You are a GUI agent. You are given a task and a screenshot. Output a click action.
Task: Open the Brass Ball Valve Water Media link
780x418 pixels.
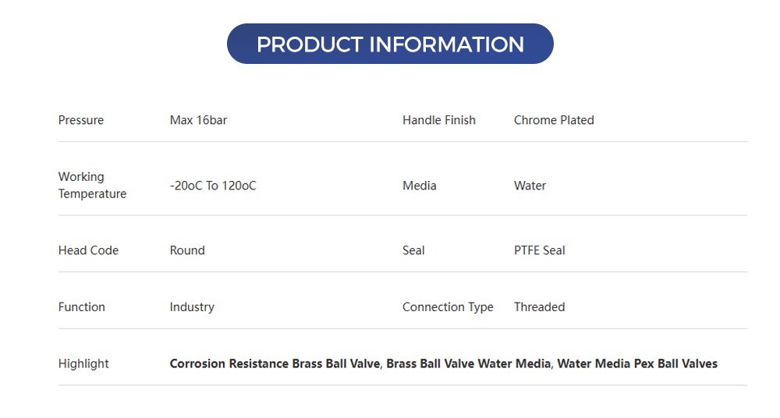click(x=468, y=363)
